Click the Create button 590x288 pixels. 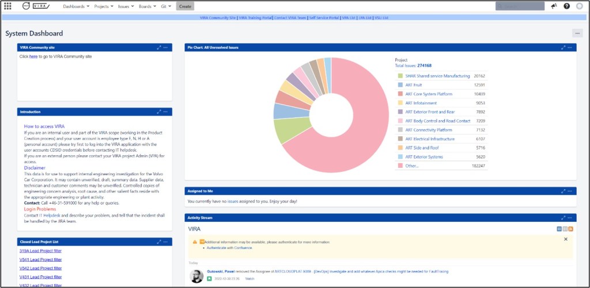(x=185, y=6)
